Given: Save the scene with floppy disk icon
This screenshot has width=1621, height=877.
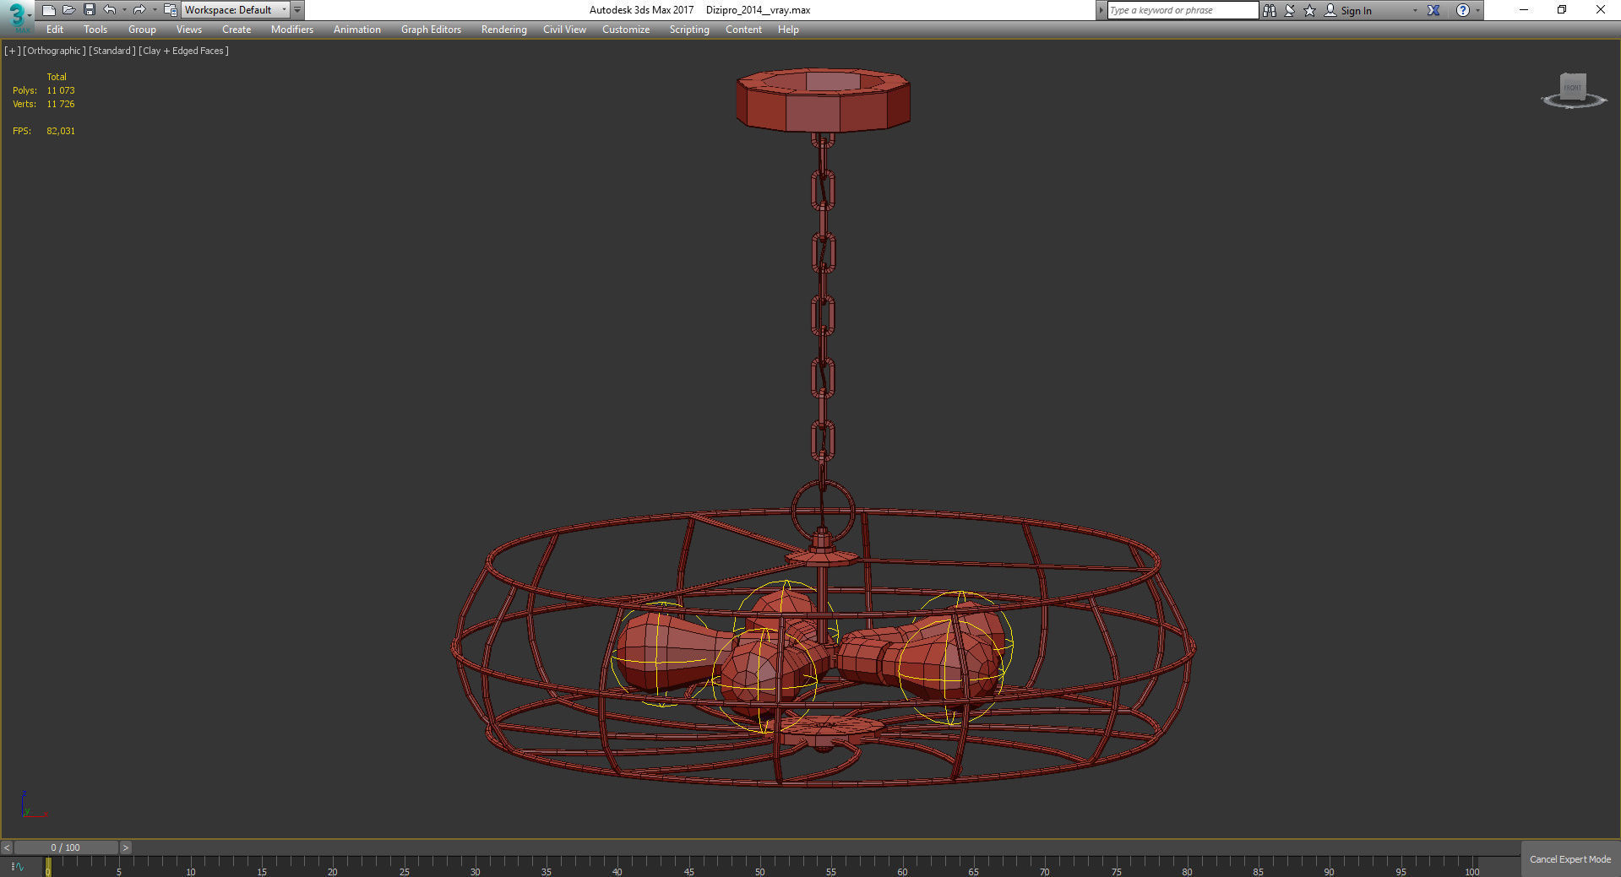Looking at the screenshot, I should [89, 10].
